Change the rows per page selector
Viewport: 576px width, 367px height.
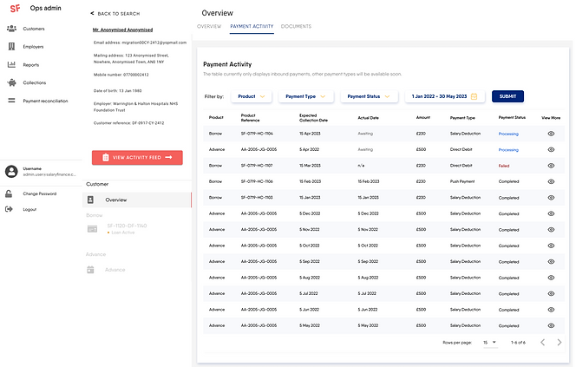(490, 343)
